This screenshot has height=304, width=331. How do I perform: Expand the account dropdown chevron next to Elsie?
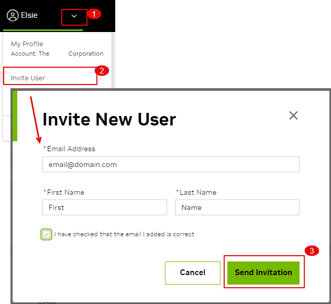(x=74, y=16)
